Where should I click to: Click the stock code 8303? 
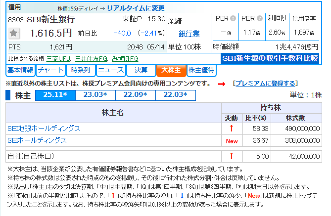(x=16, y=20)
